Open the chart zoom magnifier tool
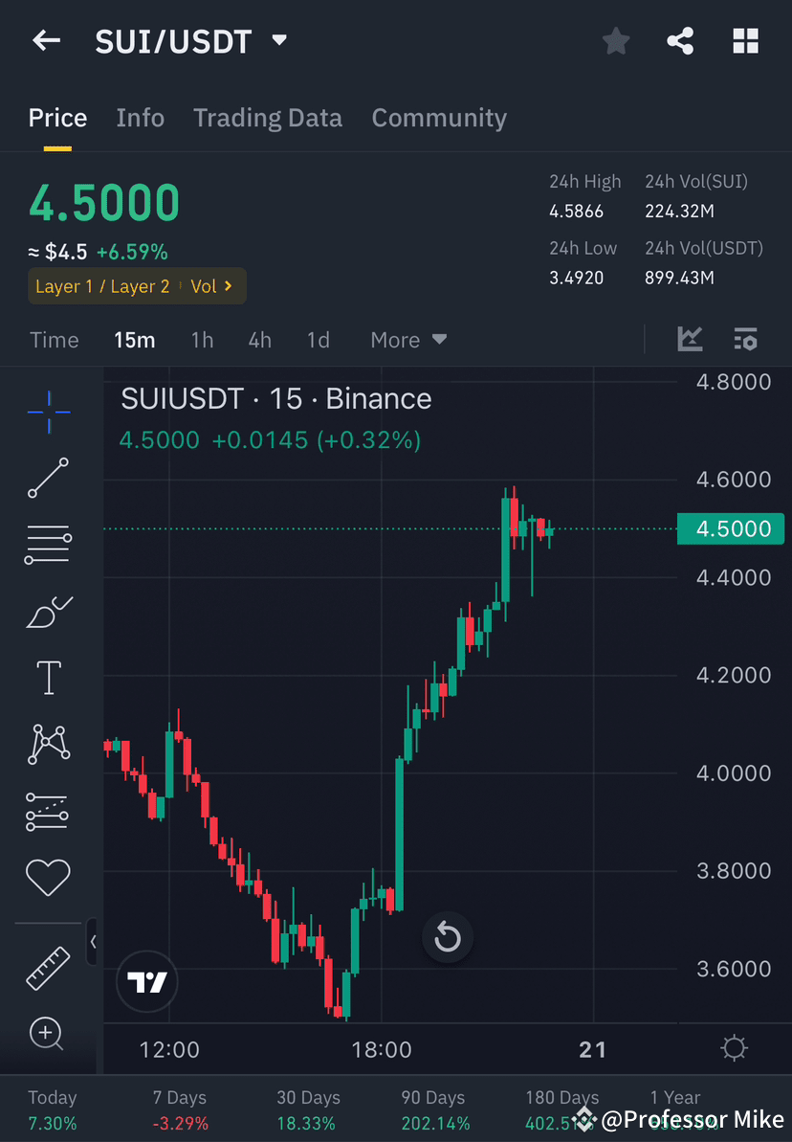The width and height of the screenshot is (792, 1142). [48, 1034]
